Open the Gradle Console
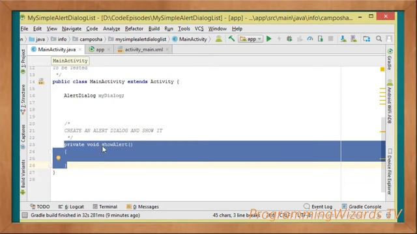 pyautogui.click(x=362, y=207)
